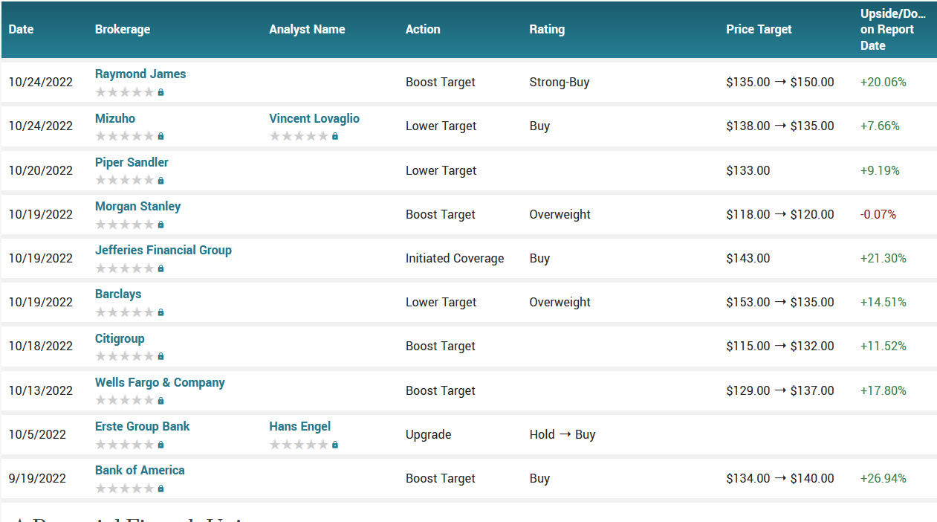This screenshot has width=937, height=522.
Task: Click lock icon beside Hans Engel's stars
Action: pyautogui.click(x=334, y=444)
